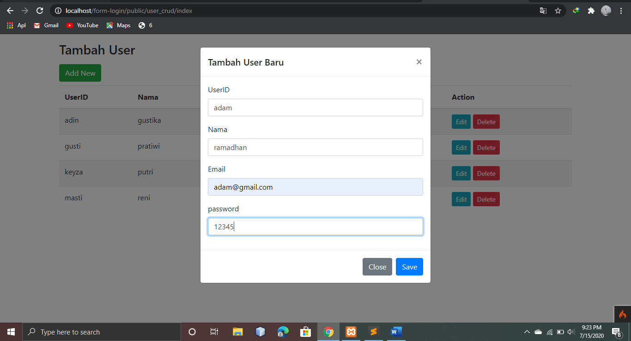631x341 pixels.
Task: Reload the current page
Action: coord(40,11)
